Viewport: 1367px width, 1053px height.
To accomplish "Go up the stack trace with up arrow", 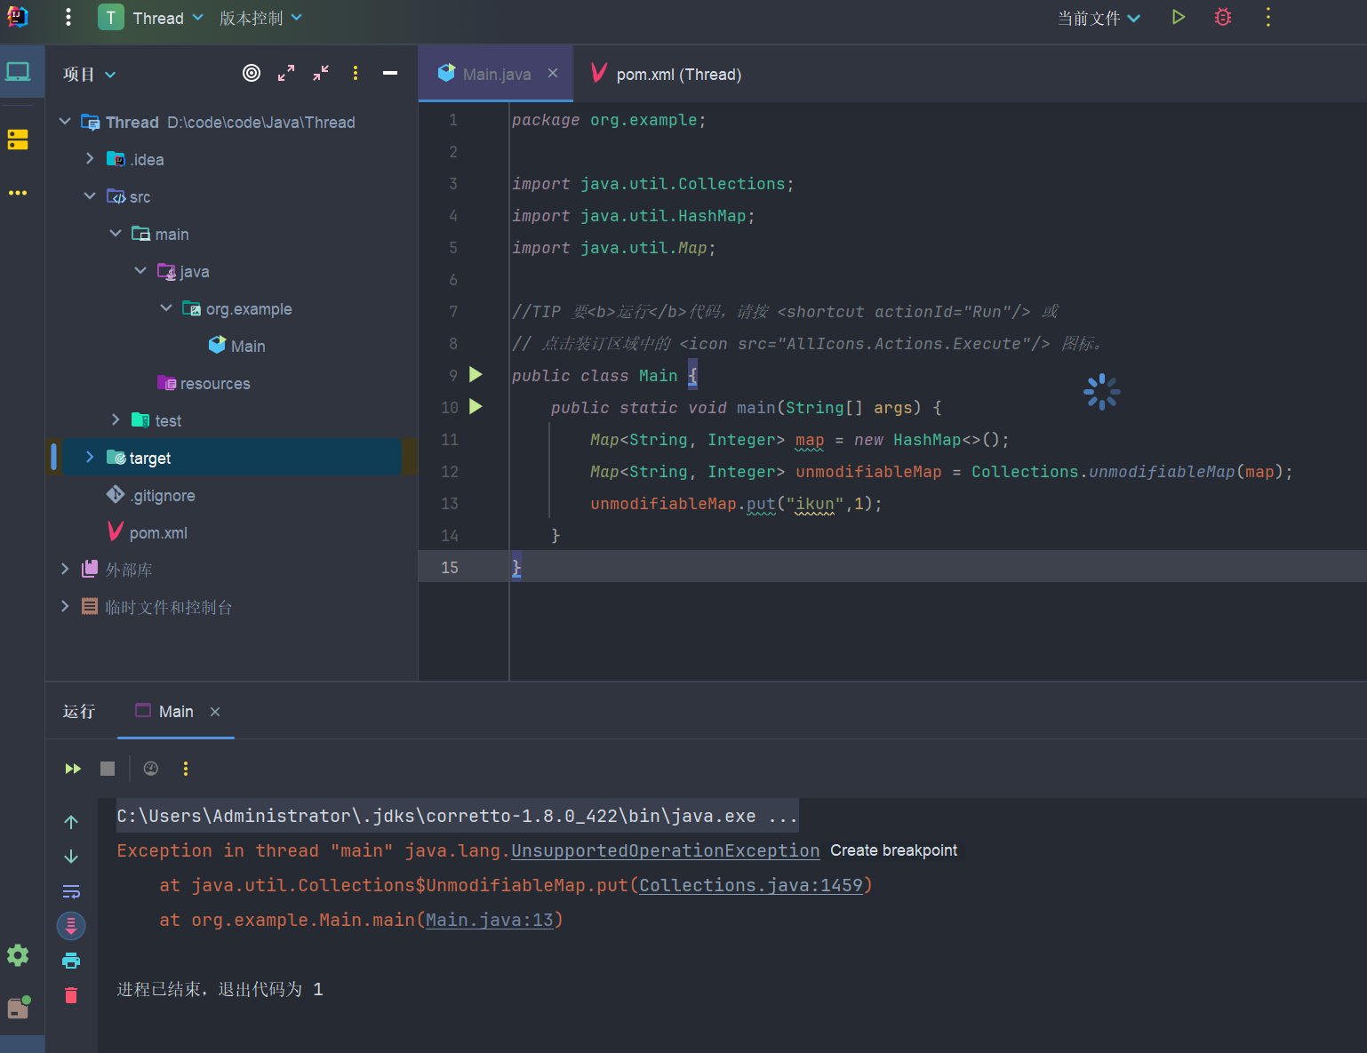I will coord(71,822).
